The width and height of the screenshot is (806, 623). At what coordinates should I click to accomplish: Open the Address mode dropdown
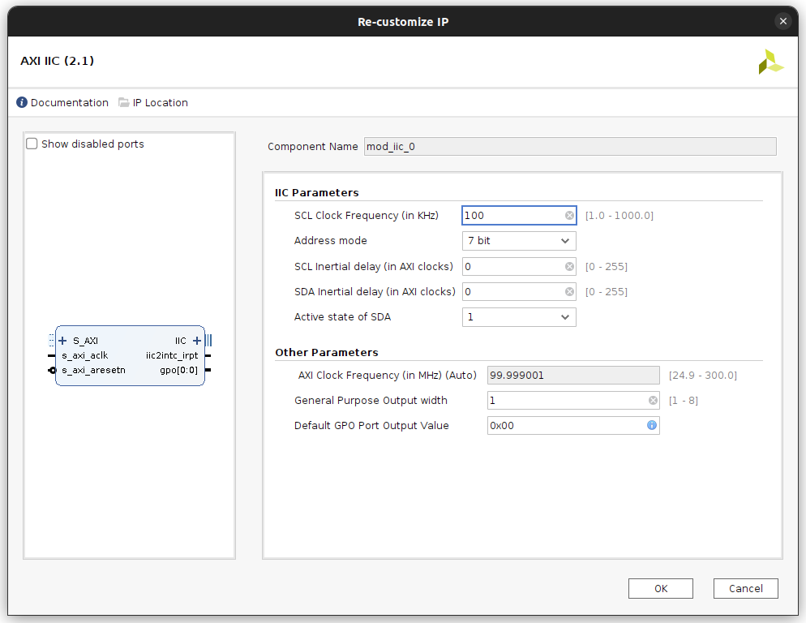tap(519, 241)
